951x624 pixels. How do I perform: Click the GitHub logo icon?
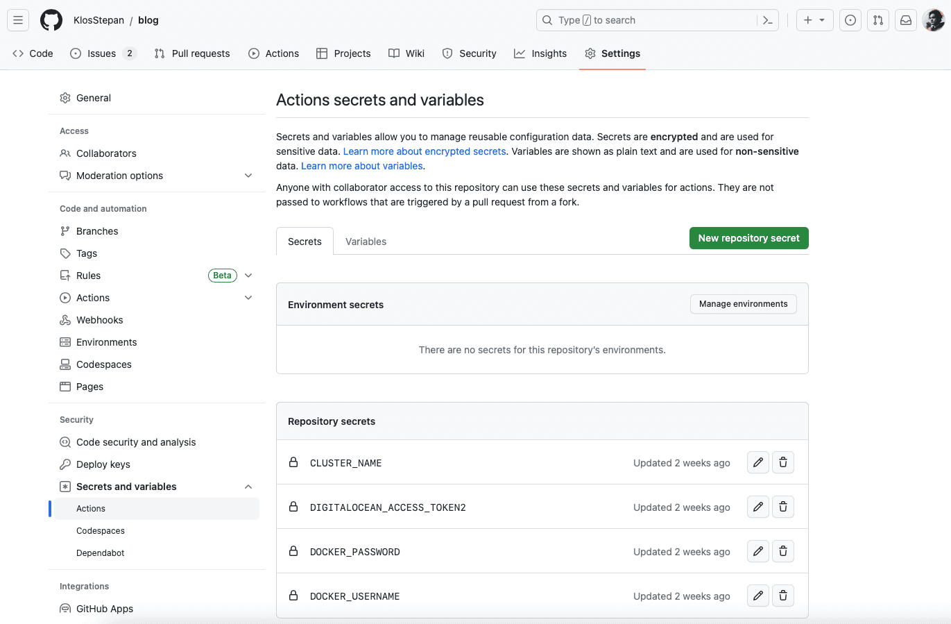click(51, 20)
